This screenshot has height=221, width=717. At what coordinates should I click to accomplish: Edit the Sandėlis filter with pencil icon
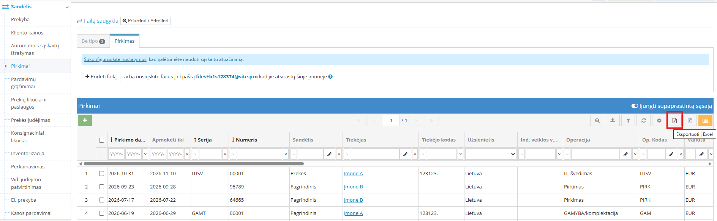pos(329,154)
